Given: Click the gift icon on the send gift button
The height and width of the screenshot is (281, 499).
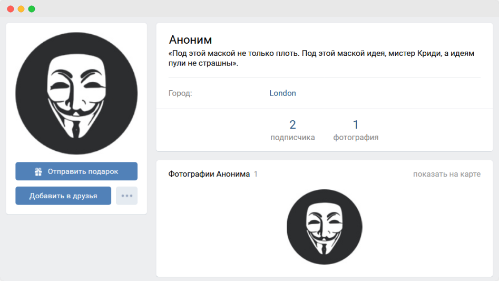Looking at the screenshot, I should point(38,171).
